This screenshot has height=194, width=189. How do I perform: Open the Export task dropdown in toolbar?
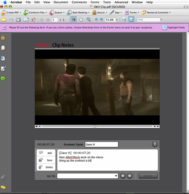(57, 12)
